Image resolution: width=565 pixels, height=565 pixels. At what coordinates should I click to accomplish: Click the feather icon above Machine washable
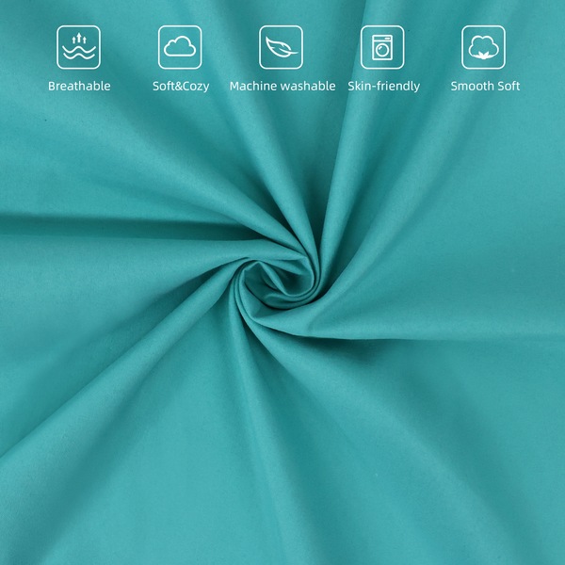[x=282, y=47]
